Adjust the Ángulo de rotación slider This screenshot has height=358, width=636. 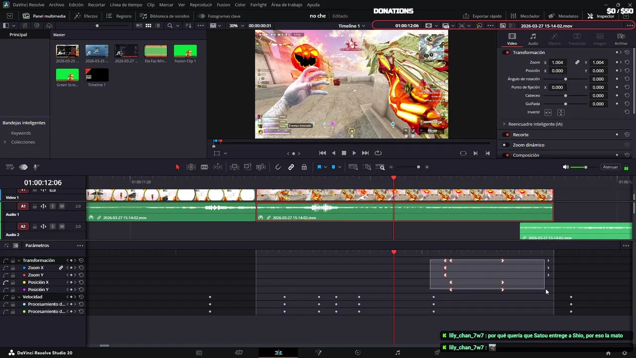tap(565, 79)
